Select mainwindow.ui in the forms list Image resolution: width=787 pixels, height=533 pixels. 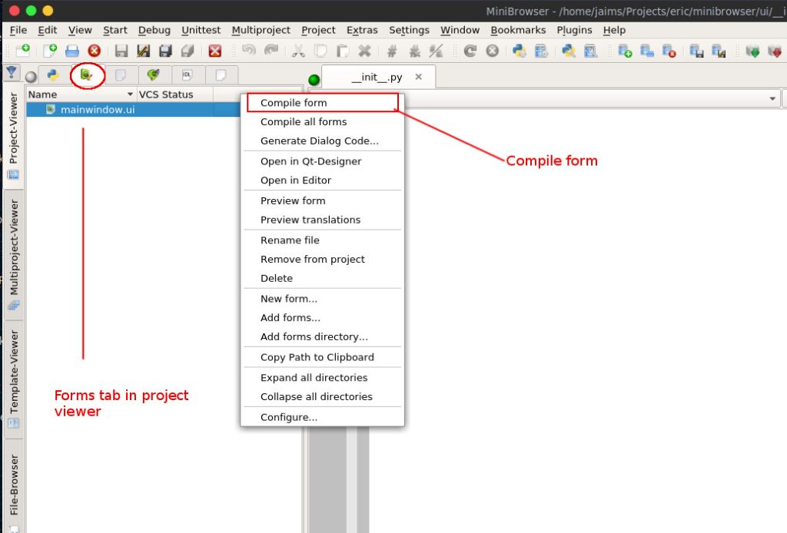pyautogui.click(x=98, y=110)
